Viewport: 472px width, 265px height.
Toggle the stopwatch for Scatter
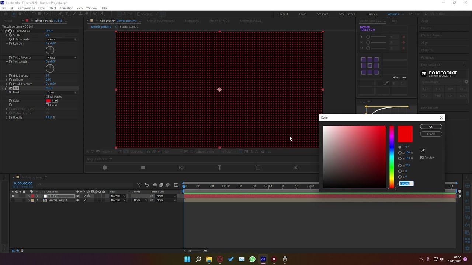pos(10,35)
